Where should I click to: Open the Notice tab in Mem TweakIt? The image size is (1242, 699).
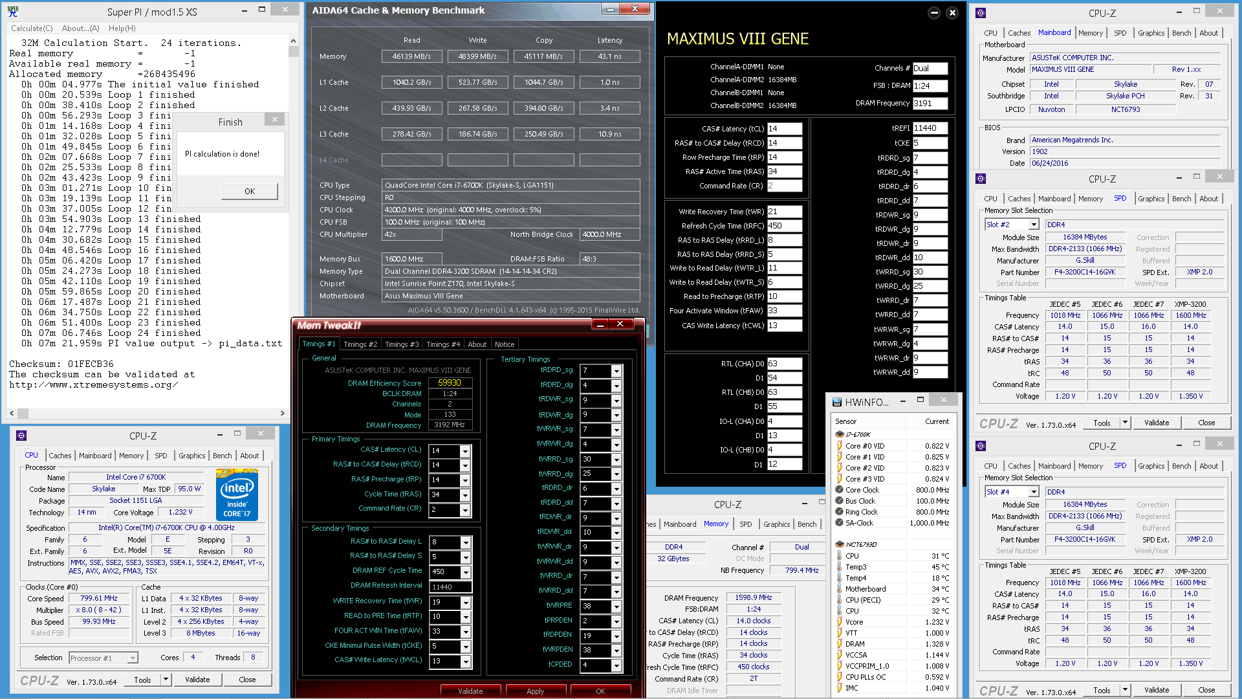click(505, 344)
